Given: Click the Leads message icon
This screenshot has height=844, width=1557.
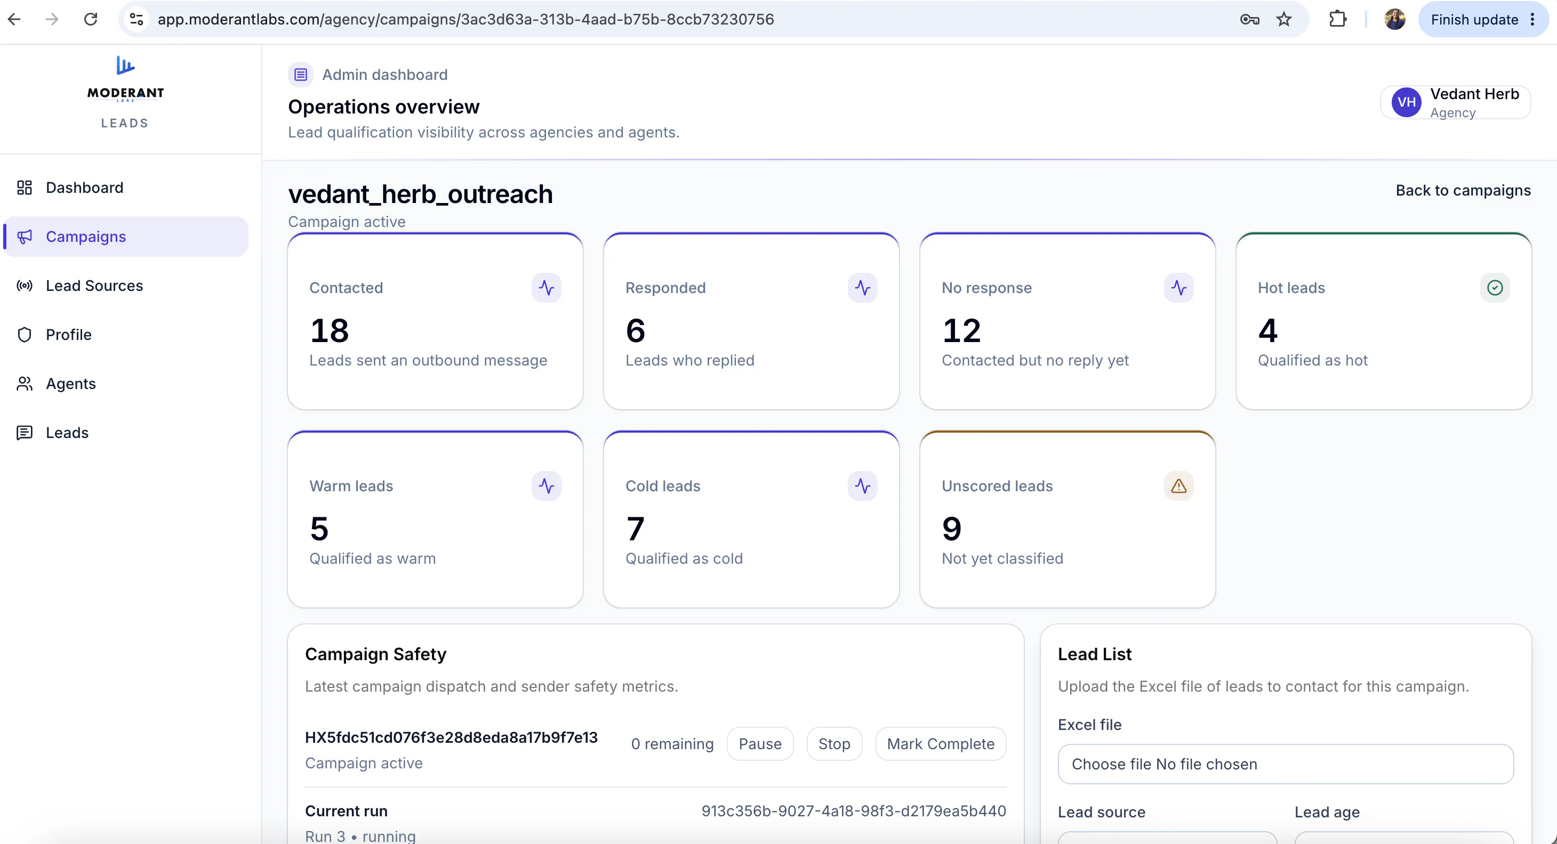Looking at the screenshot, I should click(x=24, y=433).
